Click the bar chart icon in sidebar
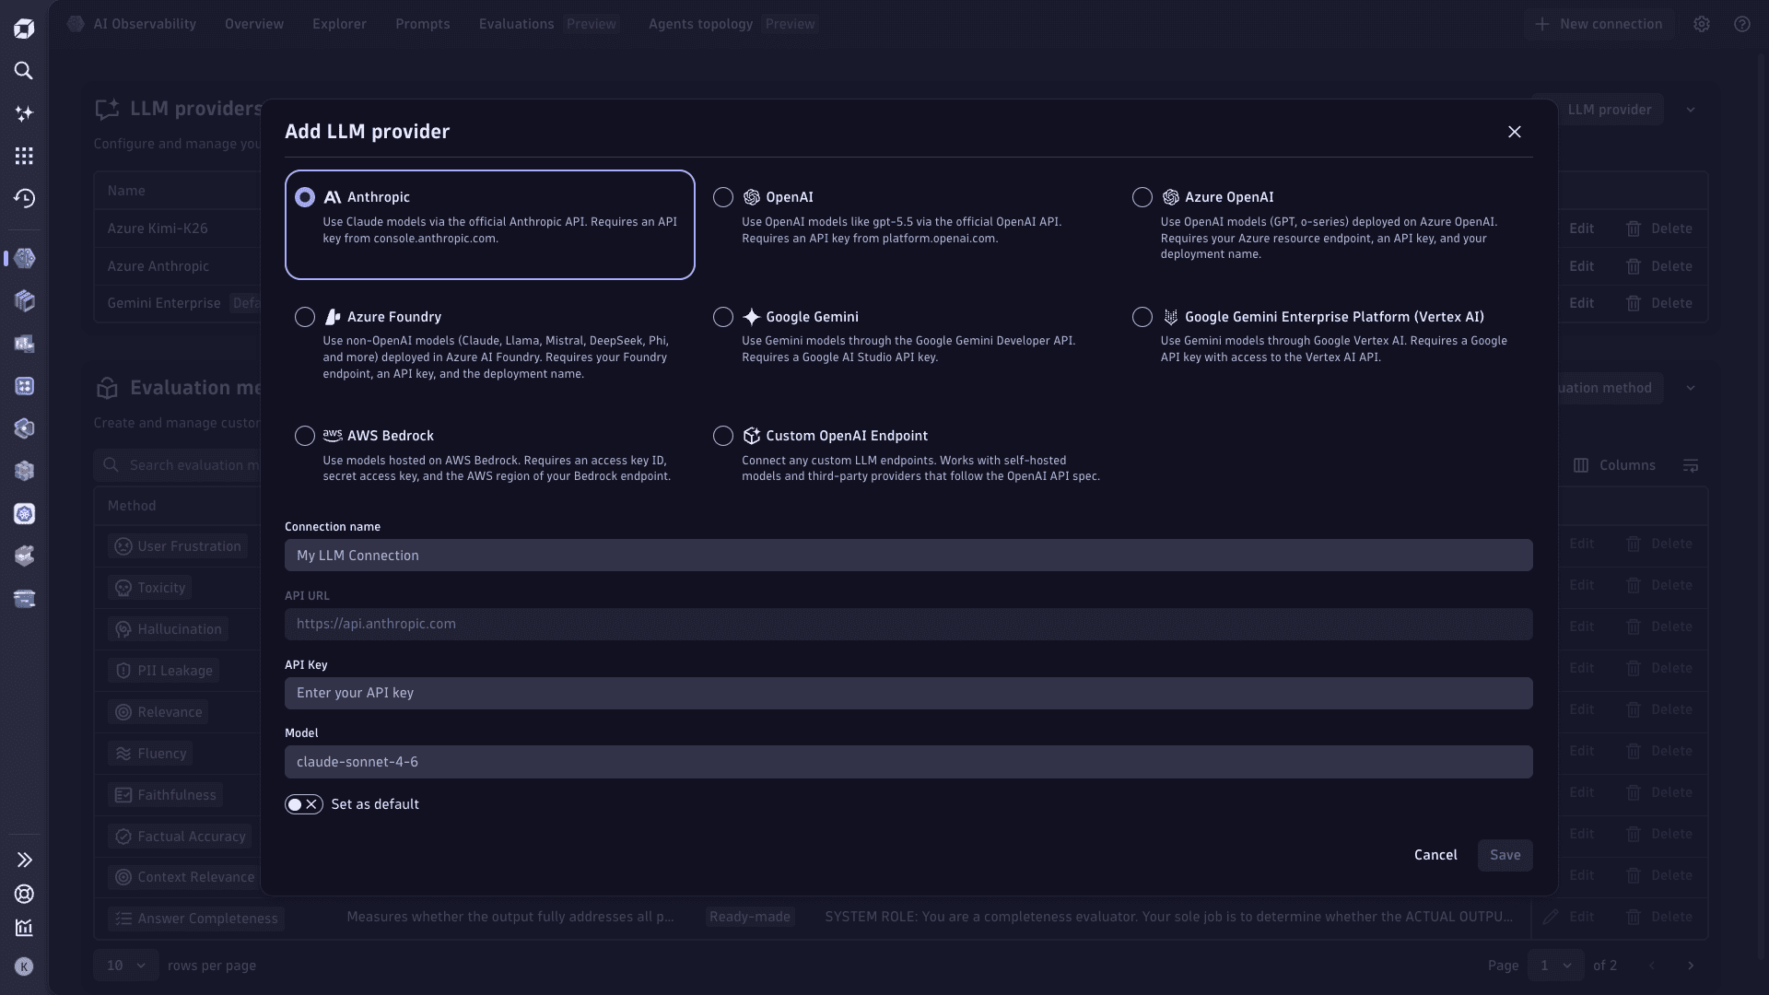Screen dimensions: 1769x995 (x=24, y=928)
